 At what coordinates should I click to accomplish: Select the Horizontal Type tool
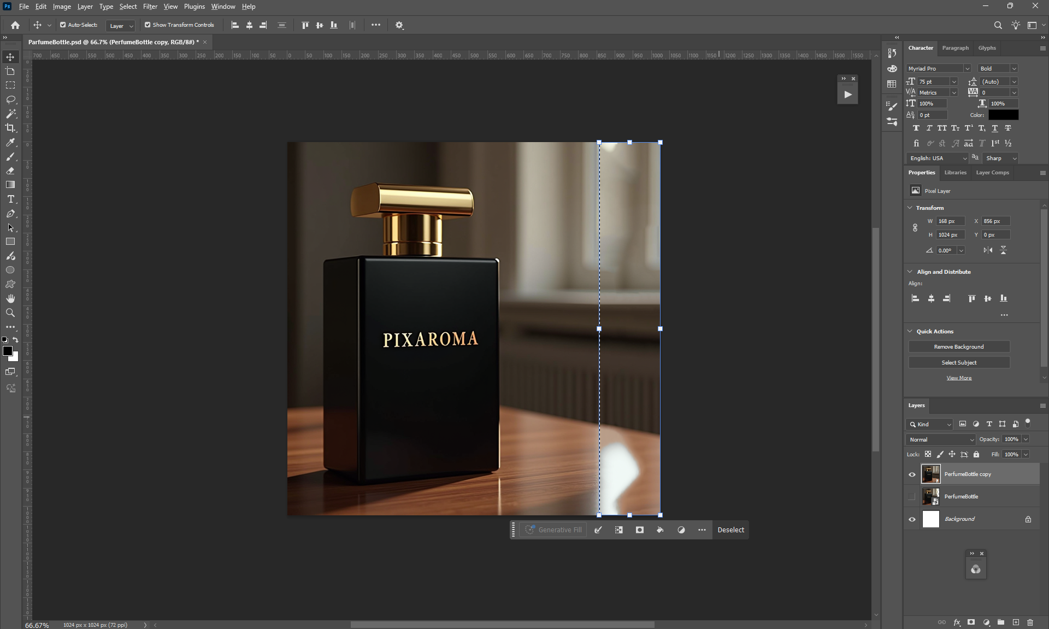10,199
